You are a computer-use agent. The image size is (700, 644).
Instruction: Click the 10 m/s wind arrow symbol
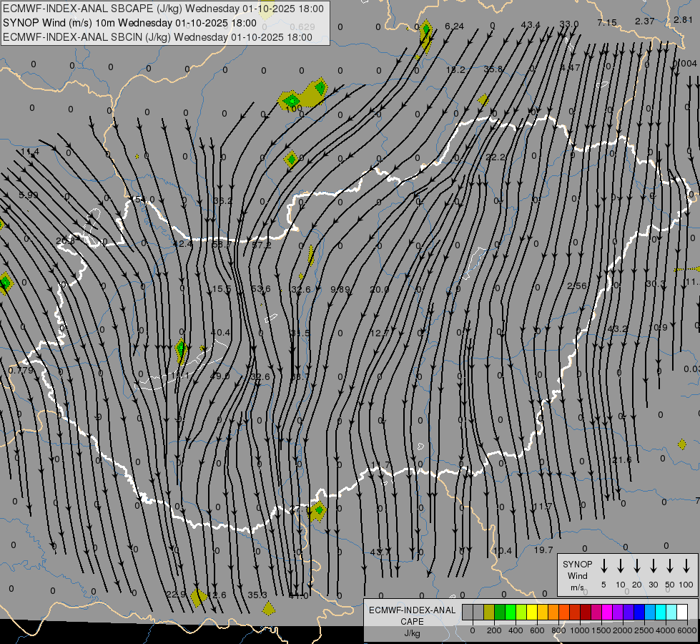point(621,566)
